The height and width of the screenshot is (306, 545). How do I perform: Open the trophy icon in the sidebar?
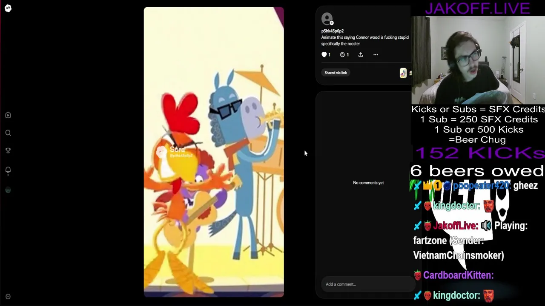8,150
